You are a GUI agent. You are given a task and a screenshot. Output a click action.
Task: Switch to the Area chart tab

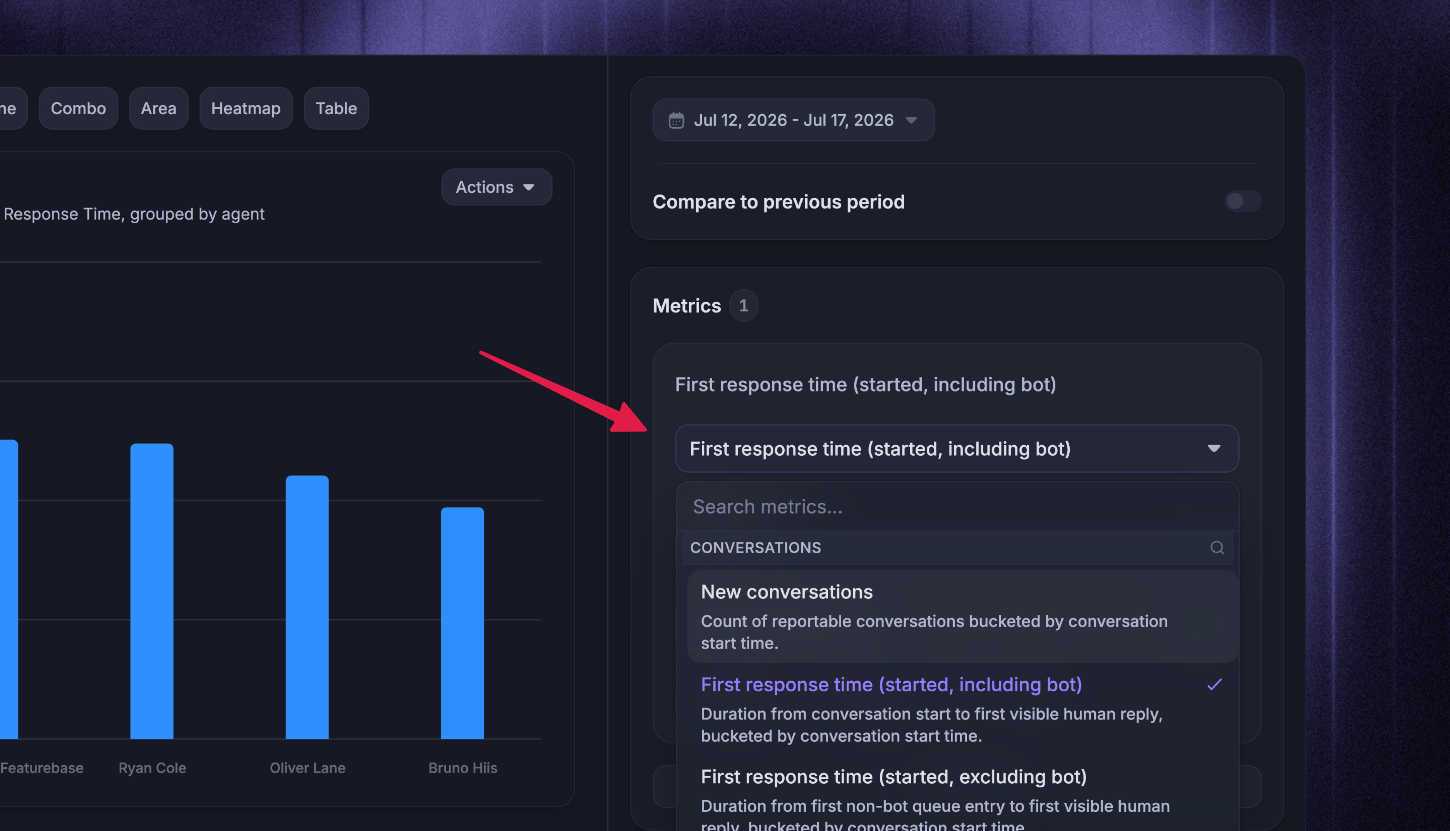[158, 108]
